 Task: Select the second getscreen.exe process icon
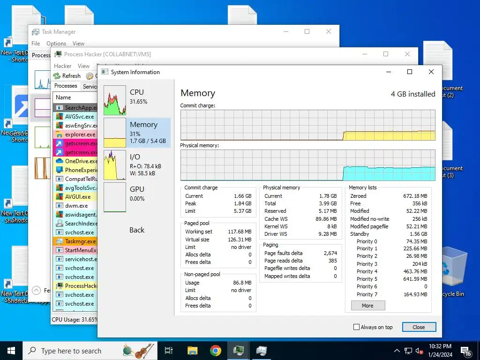60,152
